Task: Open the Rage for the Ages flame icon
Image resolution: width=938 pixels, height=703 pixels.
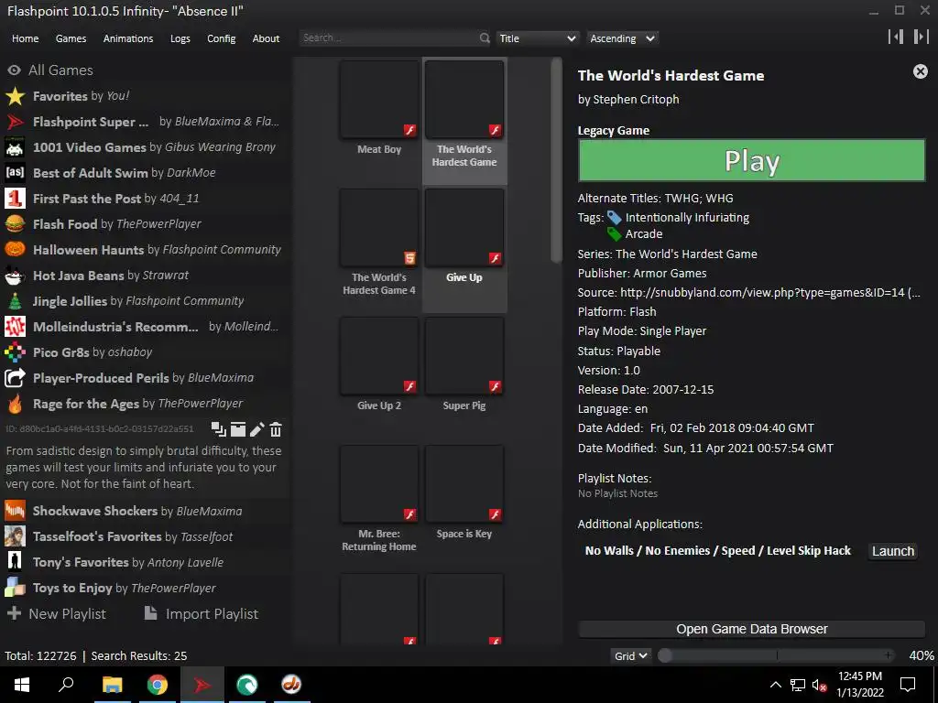Action: (15, 404)
